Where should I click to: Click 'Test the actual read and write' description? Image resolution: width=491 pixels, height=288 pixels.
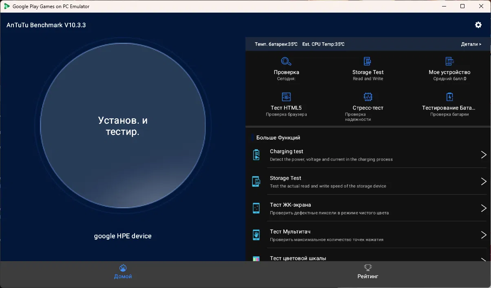coord(328,186)
